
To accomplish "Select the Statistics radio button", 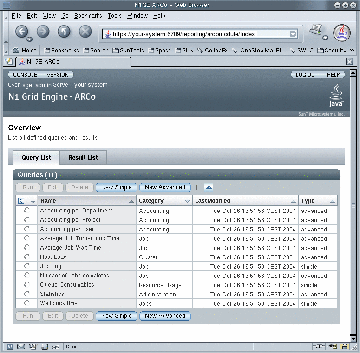I will point(27,294).
